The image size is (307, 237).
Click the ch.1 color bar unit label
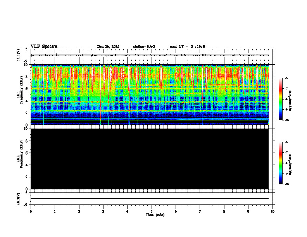coord(290,101)
